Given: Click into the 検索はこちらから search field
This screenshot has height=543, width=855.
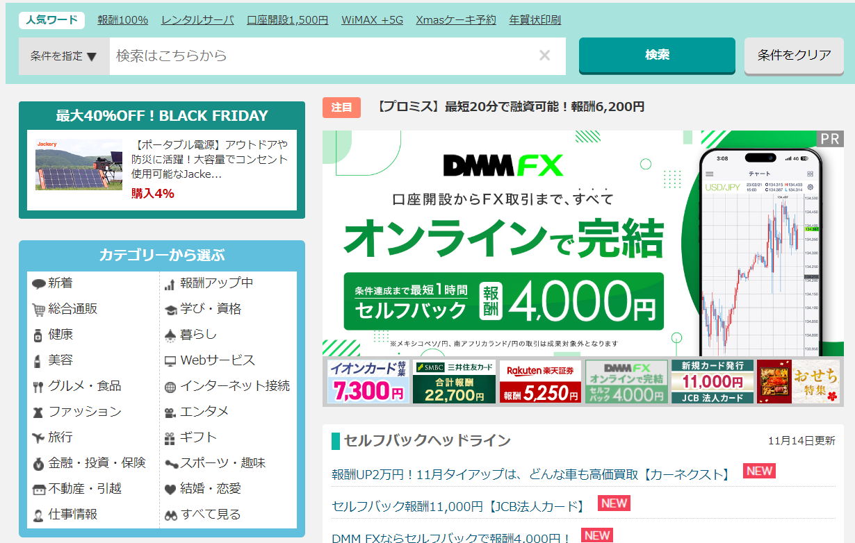Looking at the screenshot, I should click(x=320, y=56).
